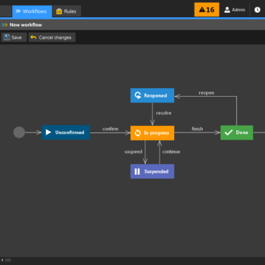The height and width of the screenshot is (265, 265).
Task: Click the finish transition label
Action: click(197, 129)
